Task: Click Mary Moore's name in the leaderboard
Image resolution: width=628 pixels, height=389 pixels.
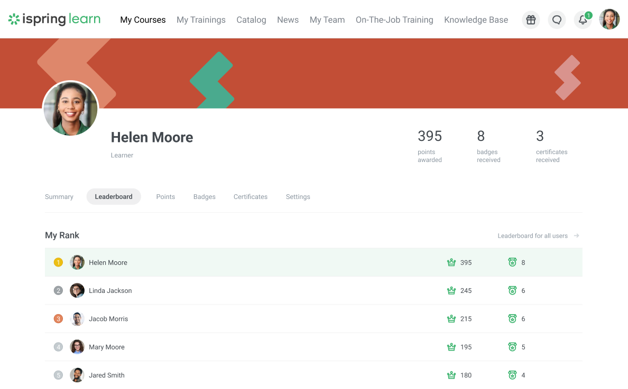Action: pos(107,347)
